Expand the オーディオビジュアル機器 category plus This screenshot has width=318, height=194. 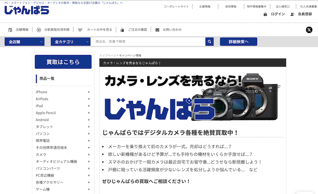coord(89,161)
